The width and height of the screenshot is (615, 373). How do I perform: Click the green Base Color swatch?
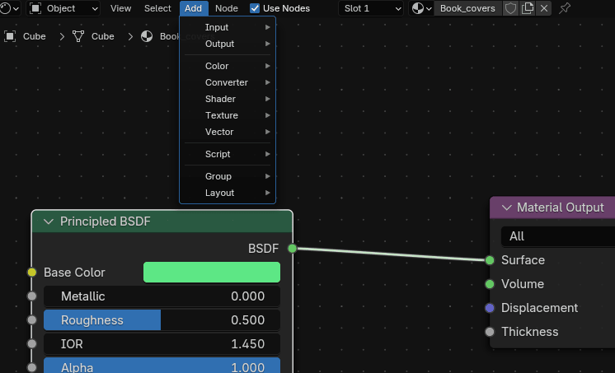point(211,273)
